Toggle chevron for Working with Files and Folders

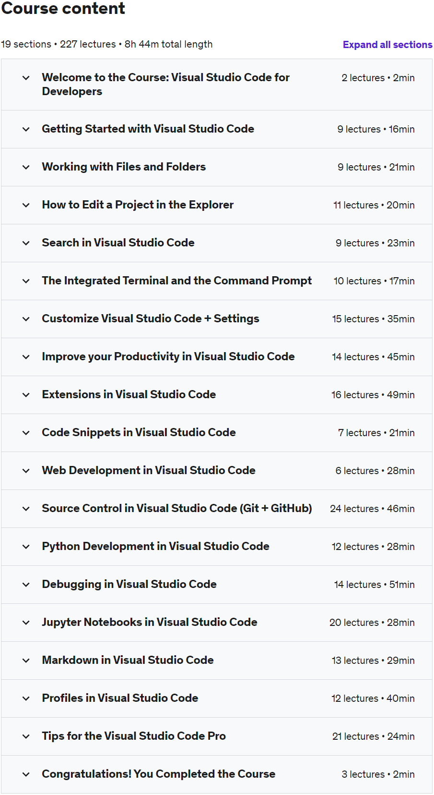[x=26, y=167]
